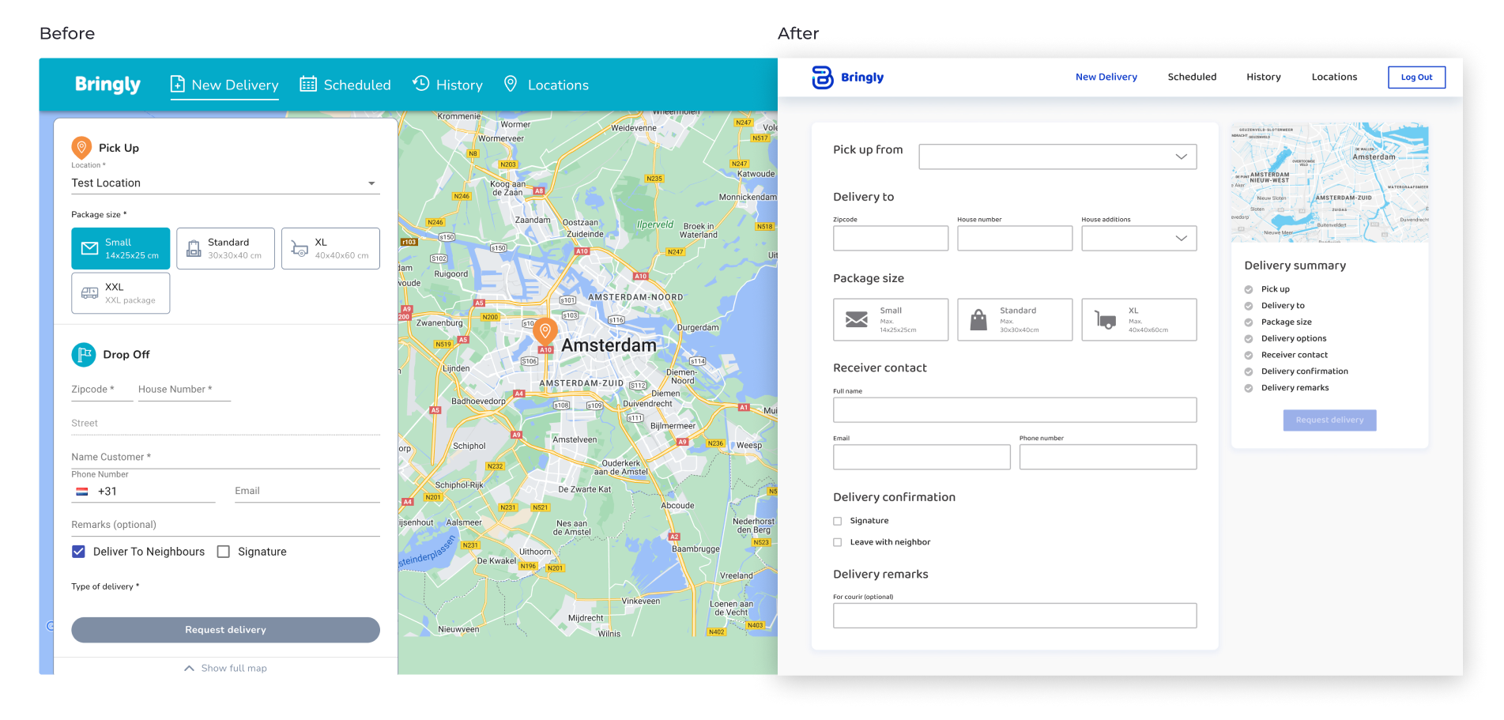The height and width of the screenshot is (720, 1504).
Task: Collapse the form with Show full map
Action: tap(225, 668)
